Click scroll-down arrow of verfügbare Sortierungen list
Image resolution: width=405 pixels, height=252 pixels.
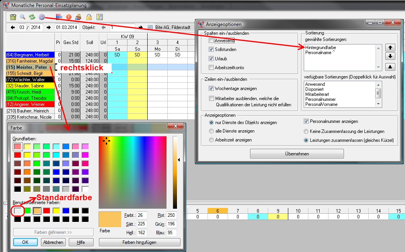click(x=378, y=104)
